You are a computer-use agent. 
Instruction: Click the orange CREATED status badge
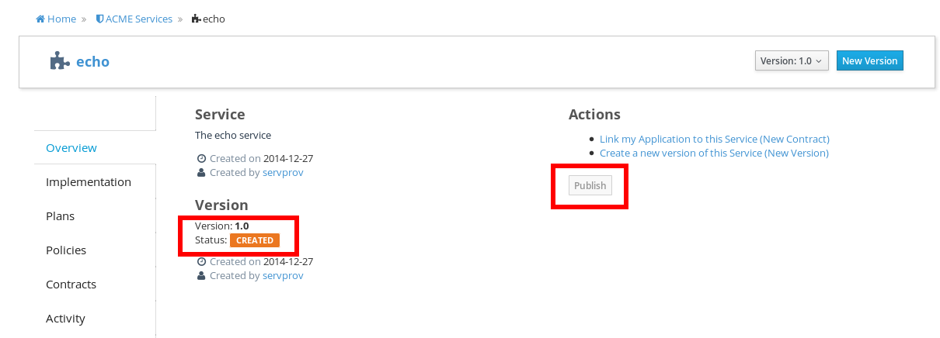pos(255,240)
